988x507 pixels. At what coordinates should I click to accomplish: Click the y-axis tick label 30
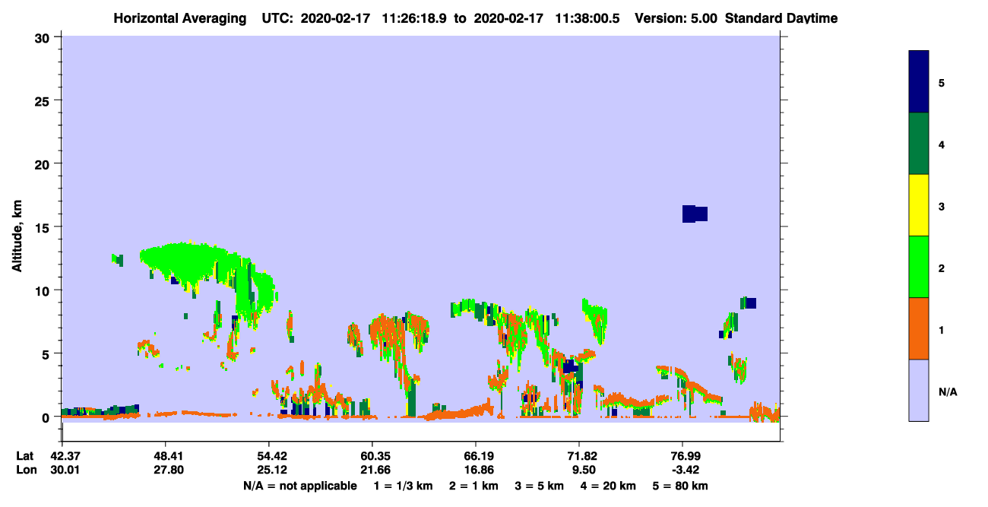tap(43, 37)
